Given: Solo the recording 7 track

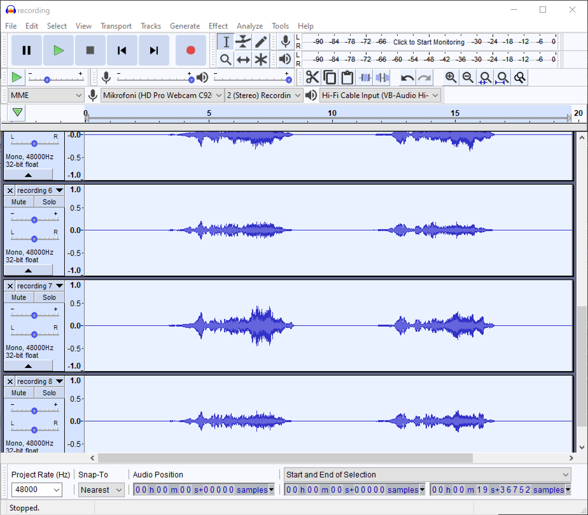Looking at the screenshot, I should click(49, 297).
